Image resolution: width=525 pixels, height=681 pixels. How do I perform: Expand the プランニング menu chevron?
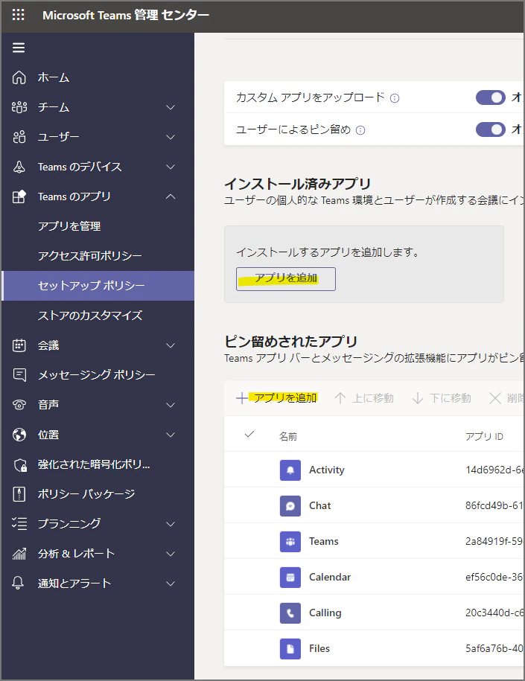171,524
